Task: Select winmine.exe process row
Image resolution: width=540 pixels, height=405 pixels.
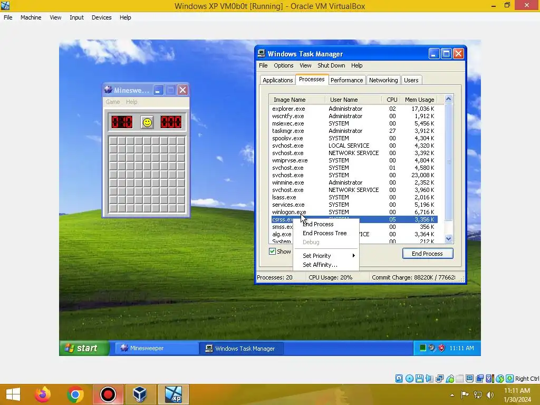Action: [x=354, y=182]
